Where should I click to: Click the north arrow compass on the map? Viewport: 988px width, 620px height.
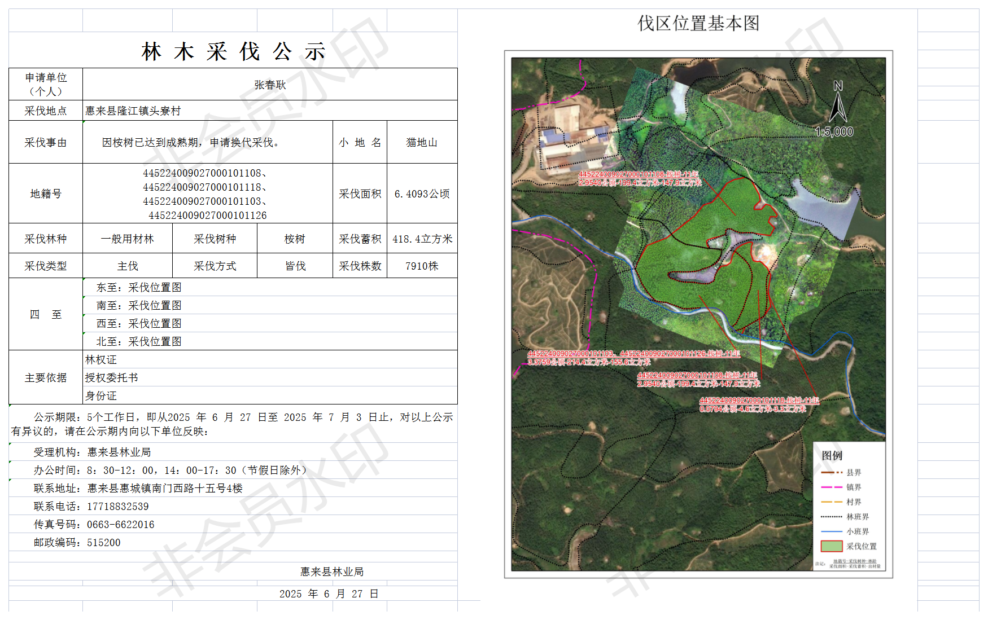point(838,102)
